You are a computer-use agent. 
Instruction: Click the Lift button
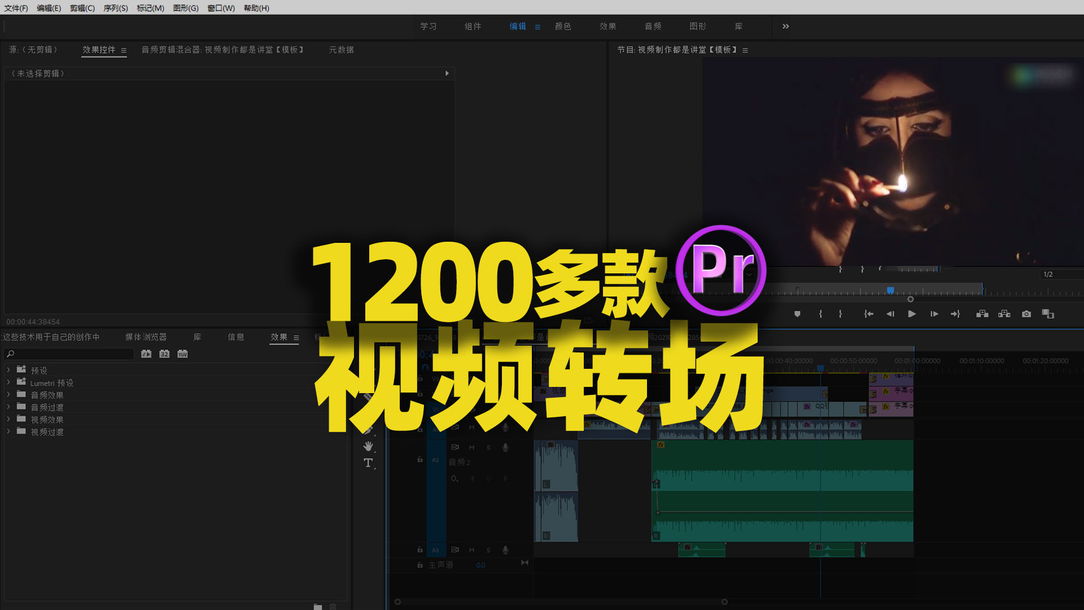tap(982, 314)
